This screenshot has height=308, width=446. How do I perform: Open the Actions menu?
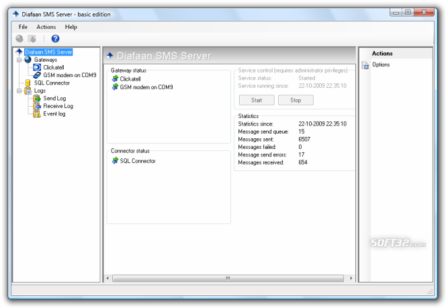[46, 27]
